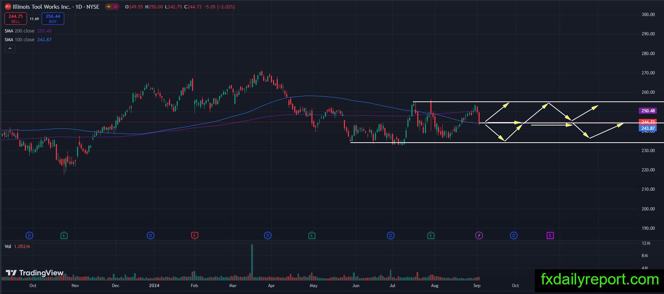Click the 230.00 price axis label
The height and width of the screenshot is (294, 664).
tap(648, 151)
